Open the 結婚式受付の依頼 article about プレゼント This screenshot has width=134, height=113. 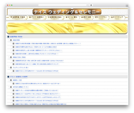point(37,54)
